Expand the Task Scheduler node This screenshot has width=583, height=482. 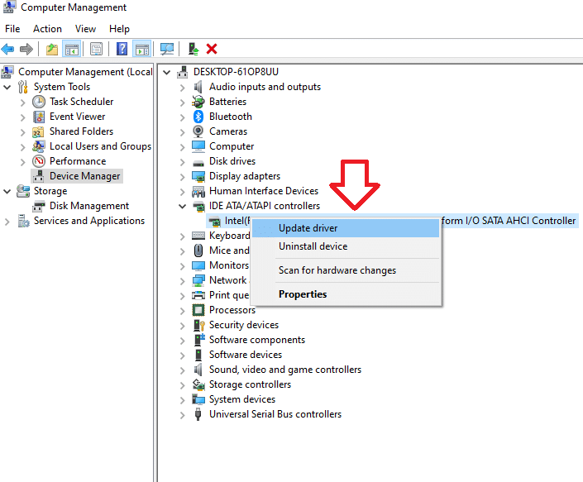point(23,103)
